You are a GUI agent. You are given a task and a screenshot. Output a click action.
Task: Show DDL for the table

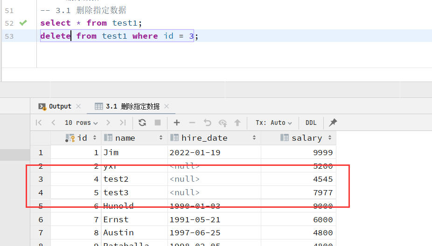[311, 123]
